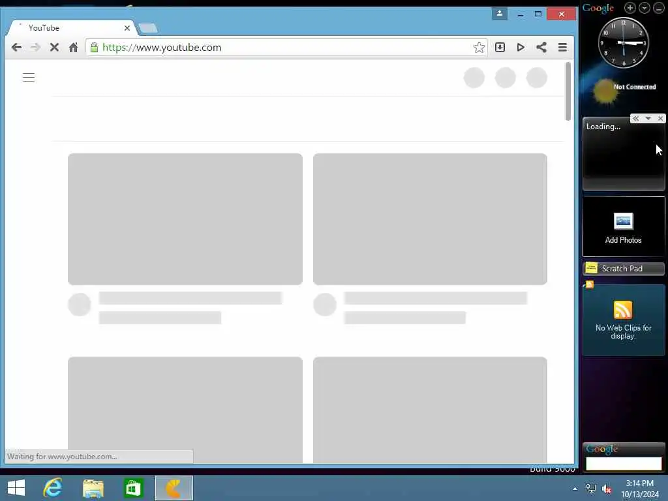Collapse the Loading gadget with double-arrow button

(x=635, y=119)
